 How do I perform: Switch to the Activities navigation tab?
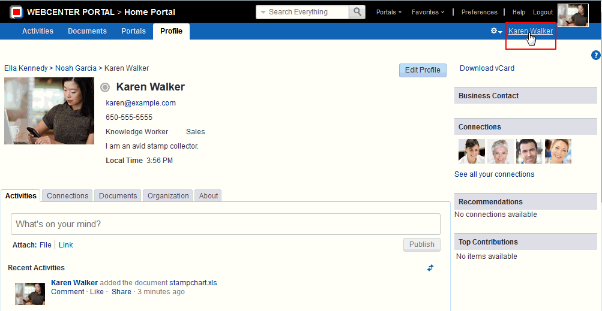tap(38, 31)
